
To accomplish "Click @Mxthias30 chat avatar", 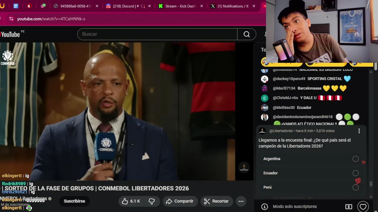I will click(265, 107).
